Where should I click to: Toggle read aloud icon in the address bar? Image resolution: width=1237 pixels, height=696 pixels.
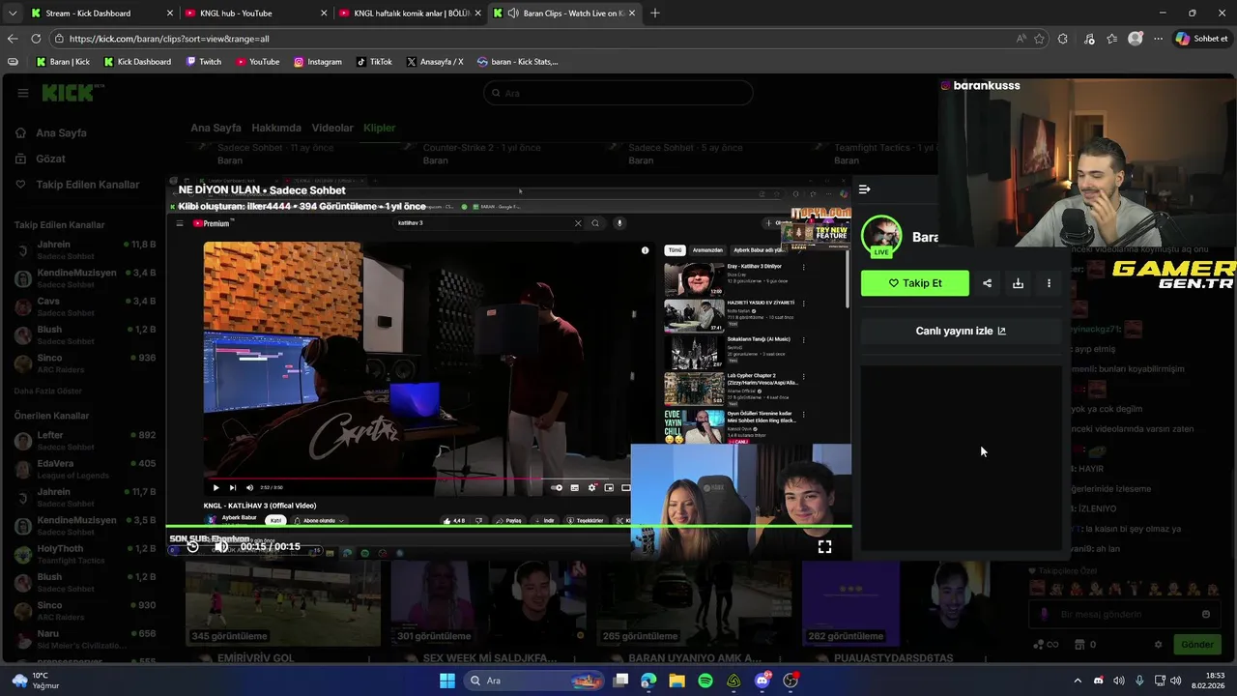[x=1021, y=39]
